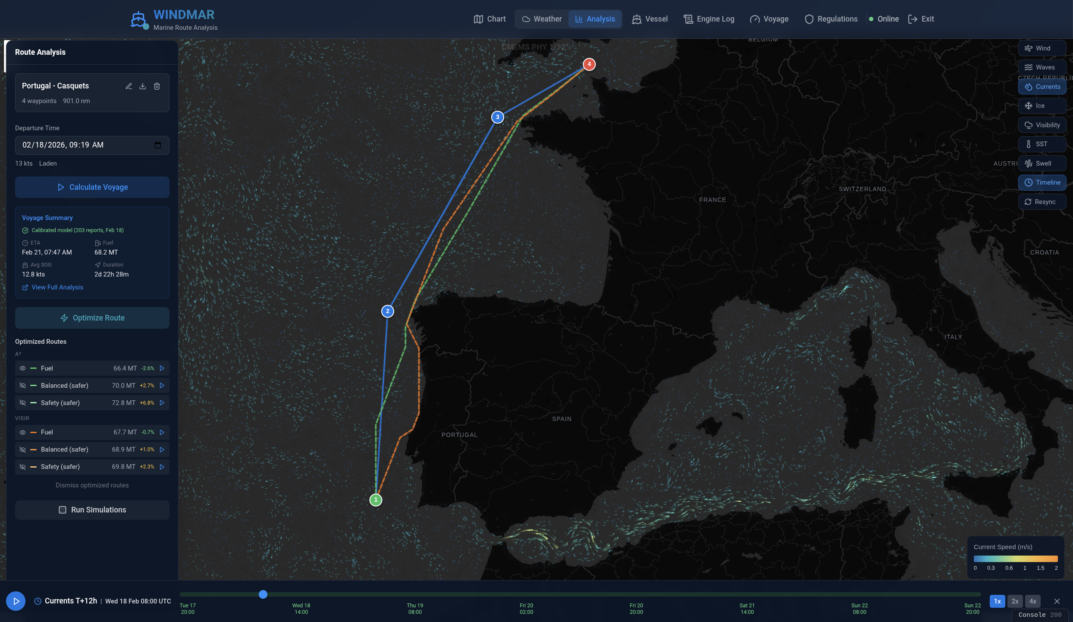Click the WINDMAR ship logo

[x=138, y=20]
